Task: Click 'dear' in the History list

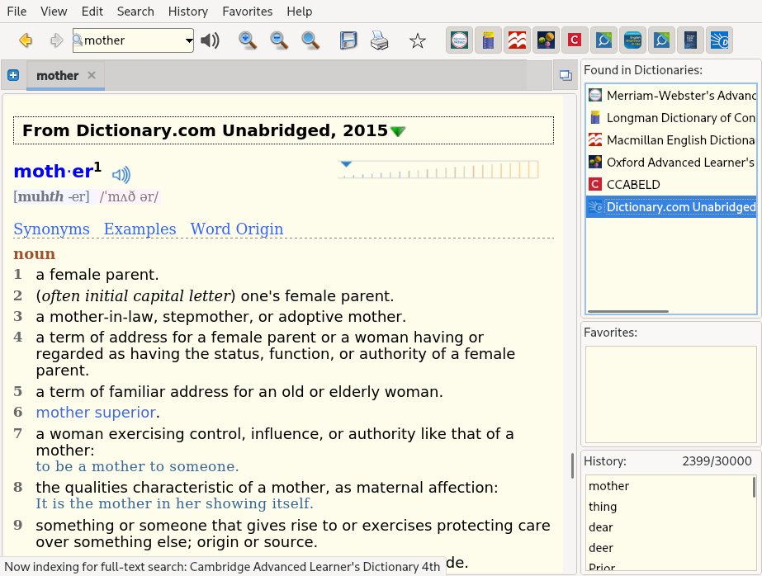Action: pos(601,527)
